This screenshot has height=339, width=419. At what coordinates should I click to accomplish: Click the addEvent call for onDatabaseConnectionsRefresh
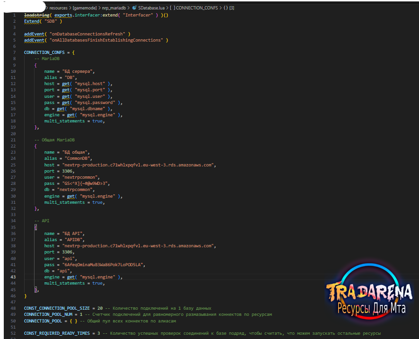(34, 34)
